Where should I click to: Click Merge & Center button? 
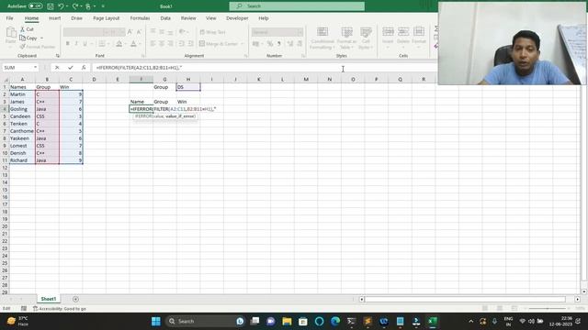(219, 44)
